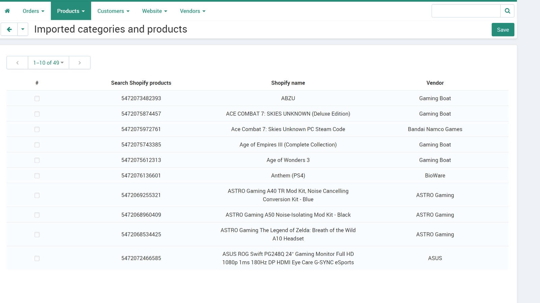The image size is (540, 303).
Task: Check the Age of Empires III row
Action: pos(37,145)
